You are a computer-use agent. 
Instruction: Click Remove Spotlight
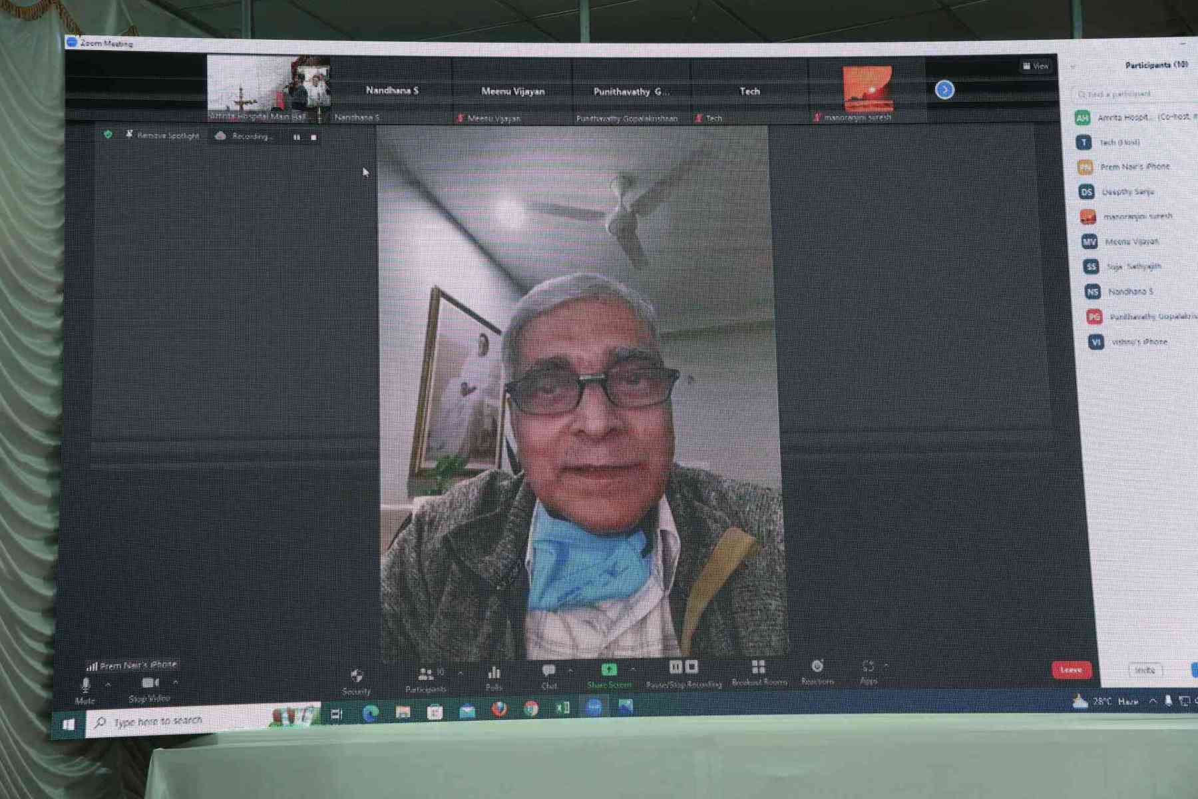click(x=162, y=135)
